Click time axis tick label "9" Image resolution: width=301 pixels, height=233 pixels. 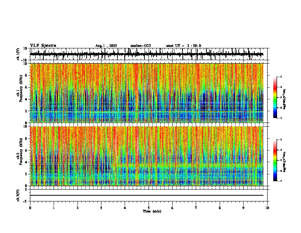(243, 208)
